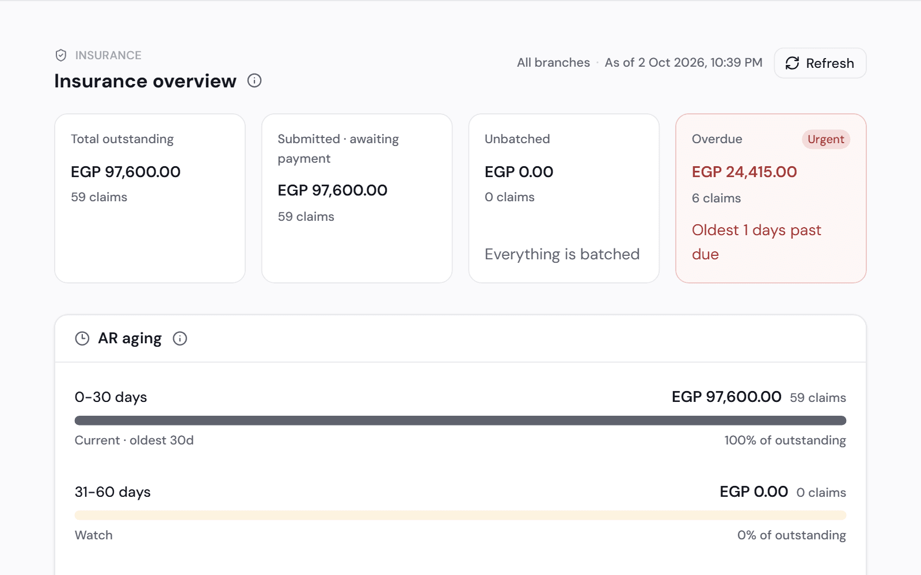Click the Urgent badge on Overdue card
This screenshot has width=921, height=575.
tap(825, 139)
